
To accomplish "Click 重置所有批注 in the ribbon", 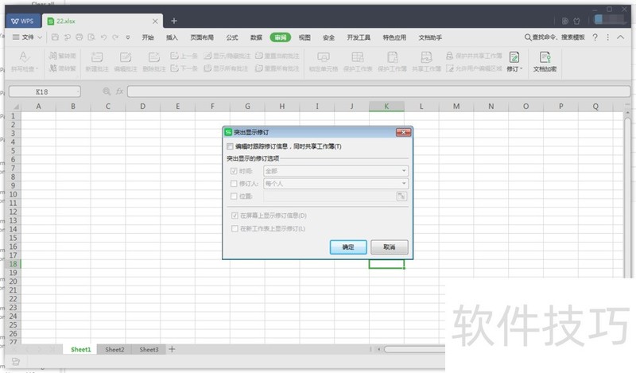I will click(x=277, y=68).
